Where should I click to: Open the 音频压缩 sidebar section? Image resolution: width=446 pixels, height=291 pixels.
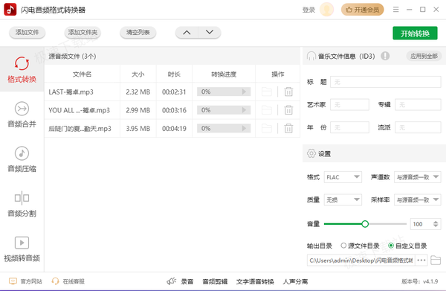click(x=22, y=159)
